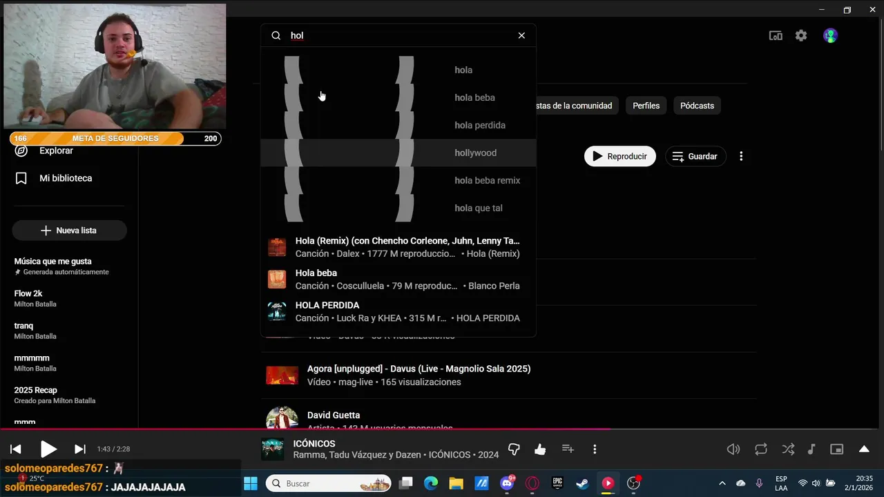
Task: Clear the search field with the X icon
Action: [x=521, y=35]
